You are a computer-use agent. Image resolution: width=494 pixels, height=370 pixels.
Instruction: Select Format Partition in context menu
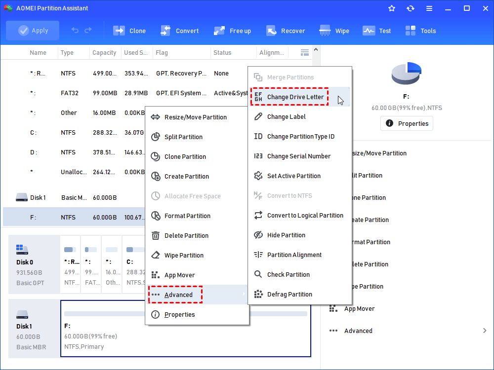[187, 216]
